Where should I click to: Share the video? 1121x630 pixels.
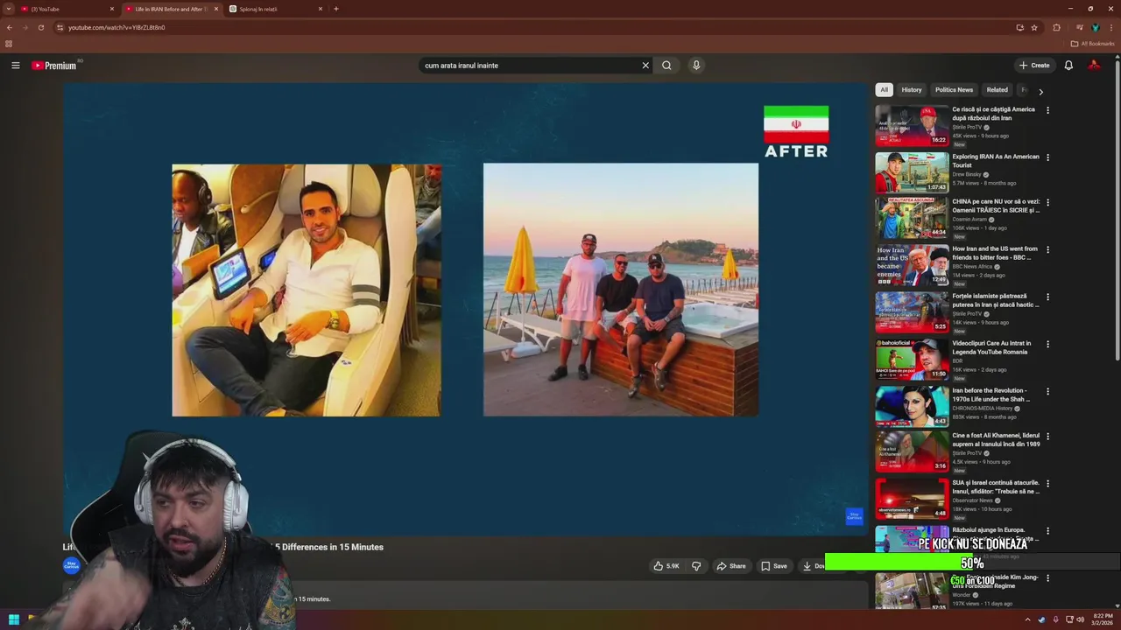pos(731,566)
